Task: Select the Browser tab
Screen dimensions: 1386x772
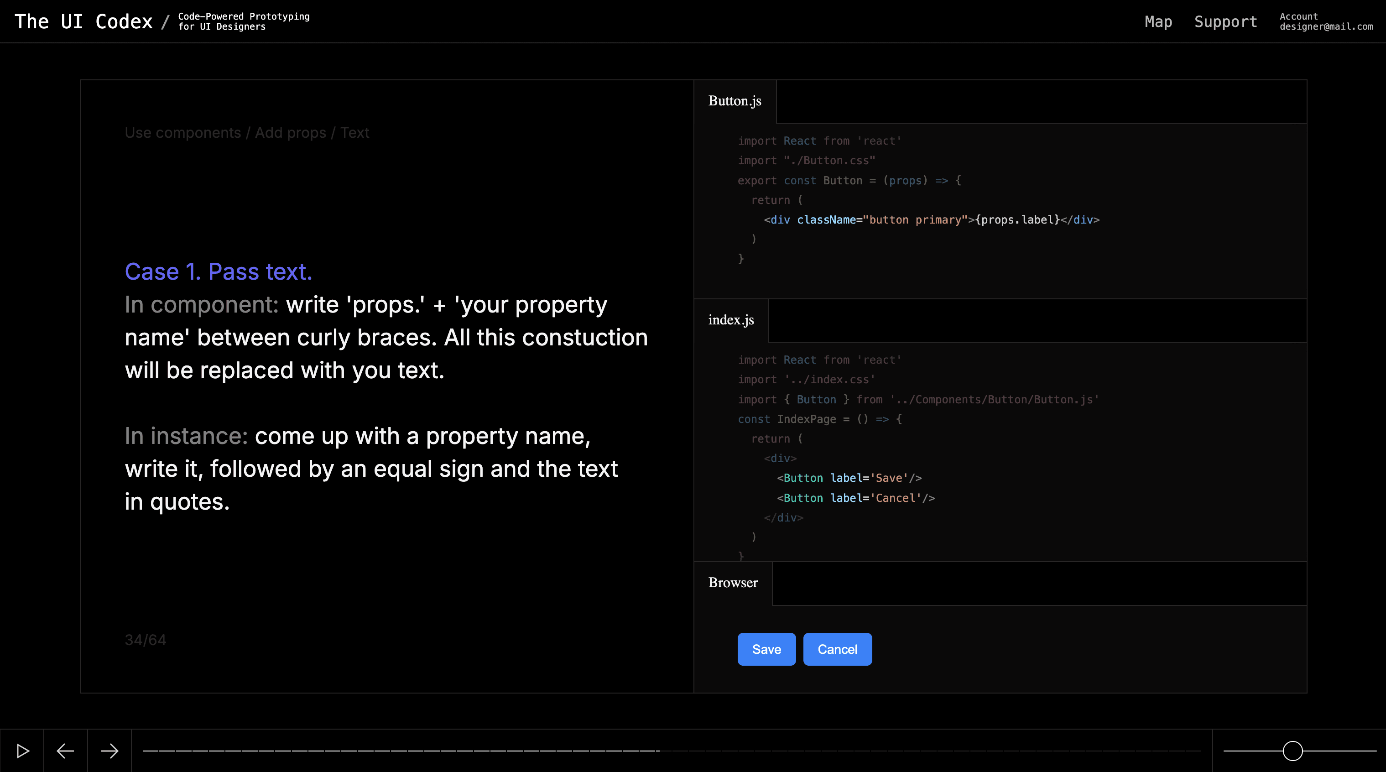Action: [733, 583]
